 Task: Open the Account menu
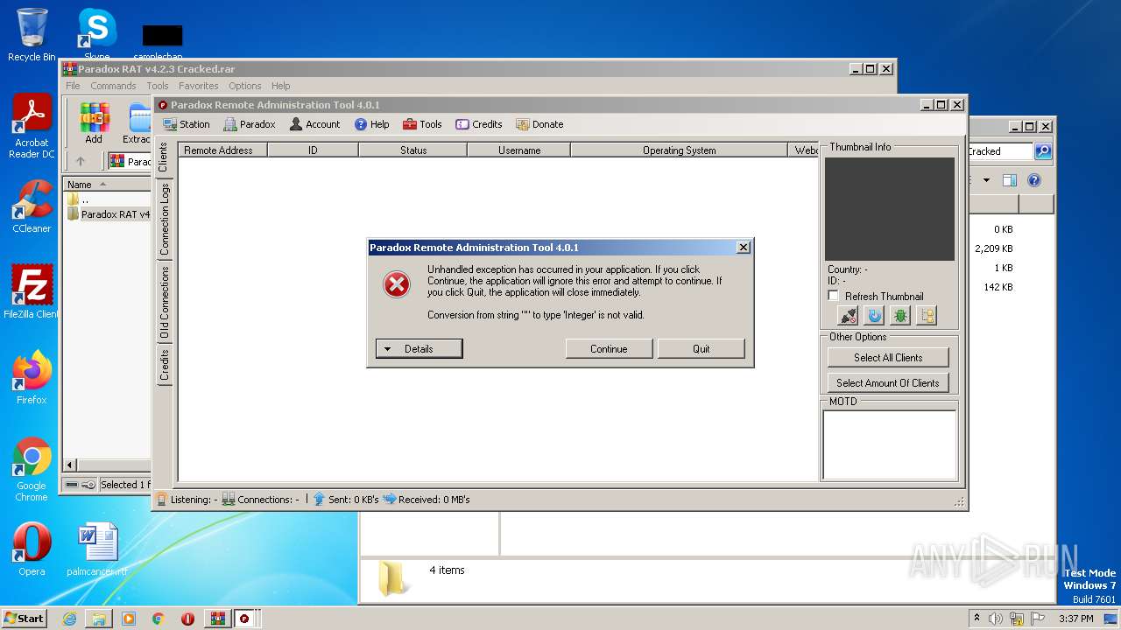pyautogui.click(x=314, y=124)
